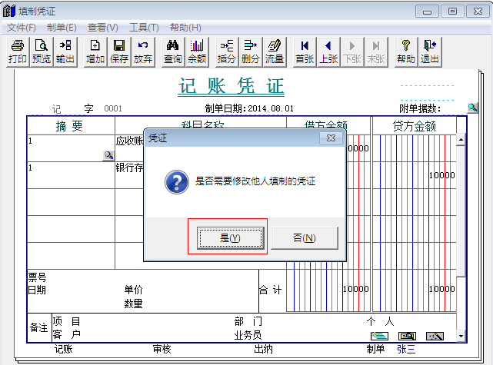Go to 上张 previous voucher
The height and width of the screenshot is (365, 493).
tap(328, 51)
